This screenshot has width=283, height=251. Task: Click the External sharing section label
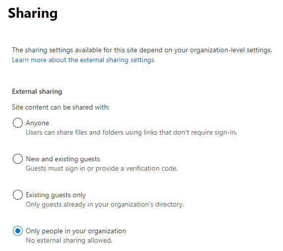pos(37,91)
